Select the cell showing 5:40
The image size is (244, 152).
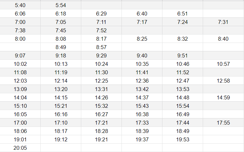click(x=20, y=5)
